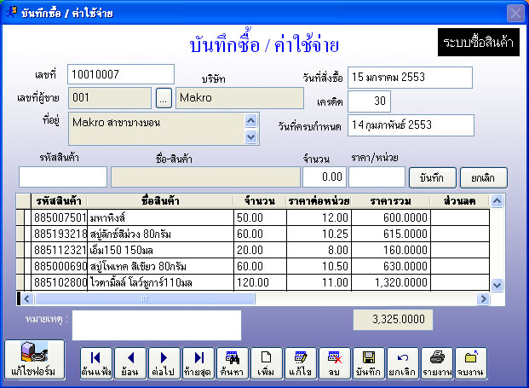Click the total field 3,325.0000

click(x=393, y=320)
